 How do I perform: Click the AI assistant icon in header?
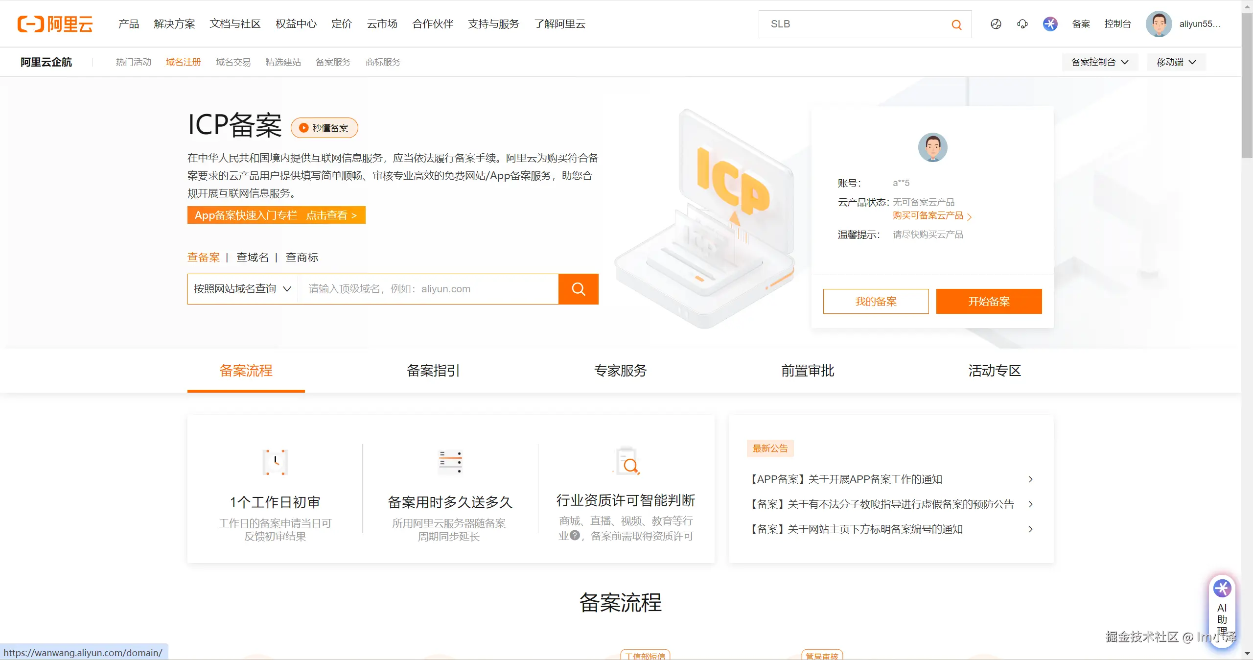pyautogui.click(x=1050, y=24)
